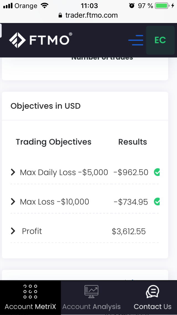This screenshot has width=177, height=315.
Task: Open the hamburger menu icon
Action: 136,40
